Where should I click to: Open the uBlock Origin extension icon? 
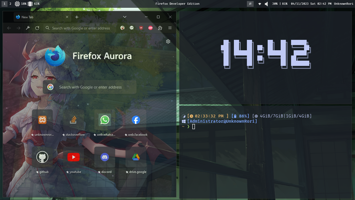(x=141, y=28)
